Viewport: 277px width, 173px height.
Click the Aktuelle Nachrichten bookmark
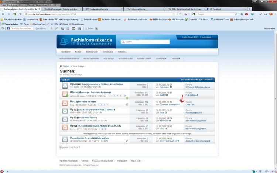pyautogui.click(x=12, y=20)
